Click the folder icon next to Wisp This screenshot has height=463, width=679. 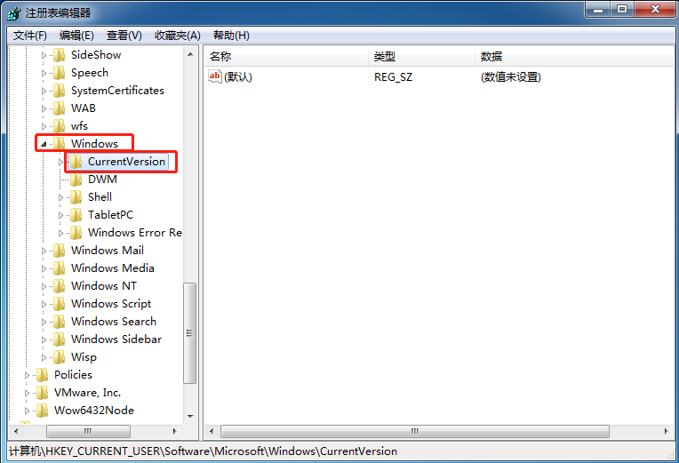pos(59,357)
